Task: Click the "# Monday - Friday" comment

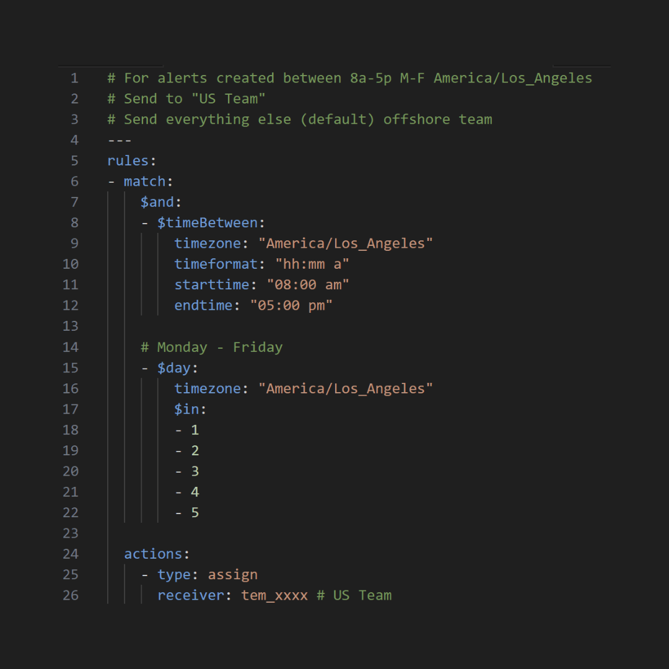Action: pos(211,347)
